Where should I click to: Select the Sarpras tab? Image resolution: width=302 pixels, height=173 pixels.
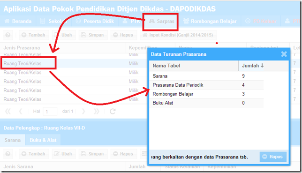point(162,21)
